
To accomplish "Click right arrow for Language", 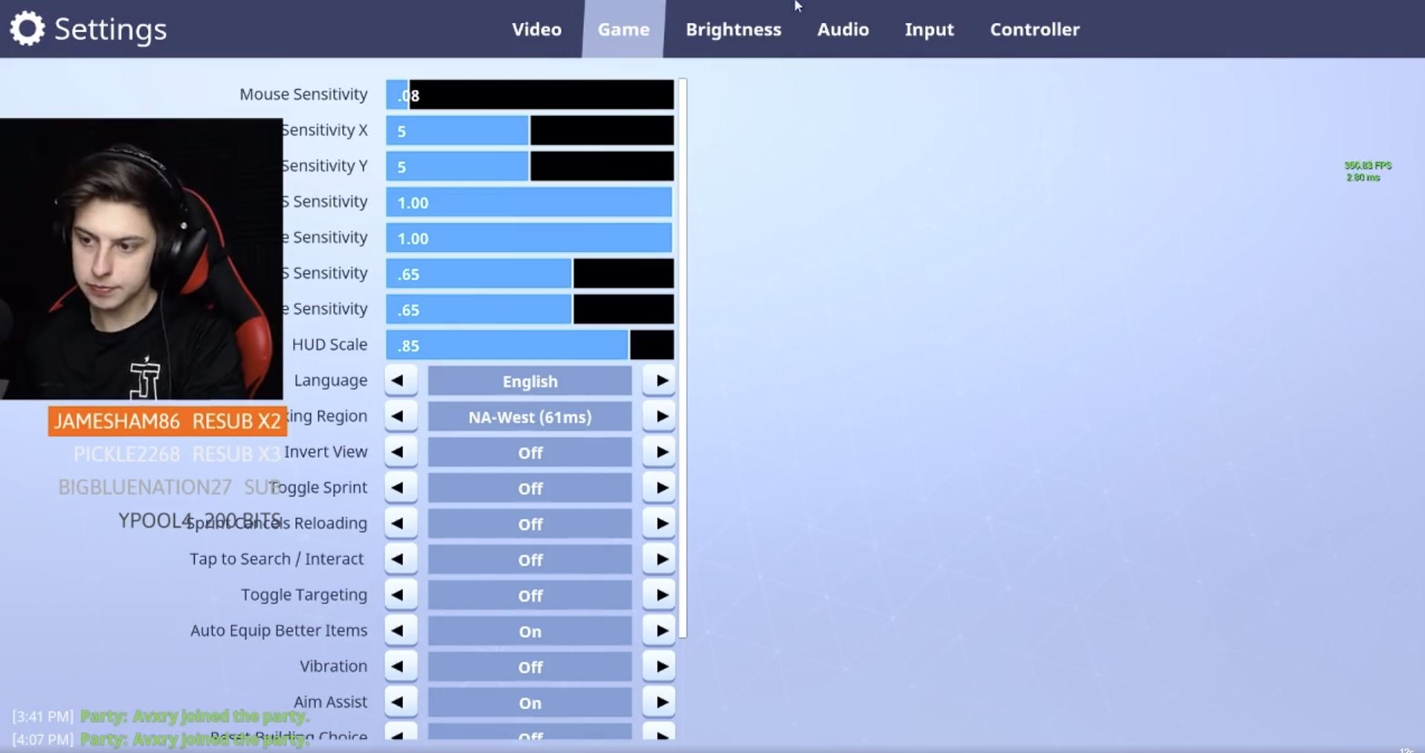I will pyautogui.click(x=659, y=381).
